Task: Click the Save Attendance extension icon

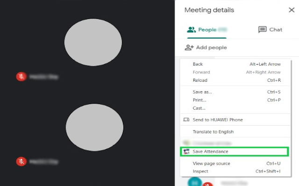Action: [x=186, y=152]
